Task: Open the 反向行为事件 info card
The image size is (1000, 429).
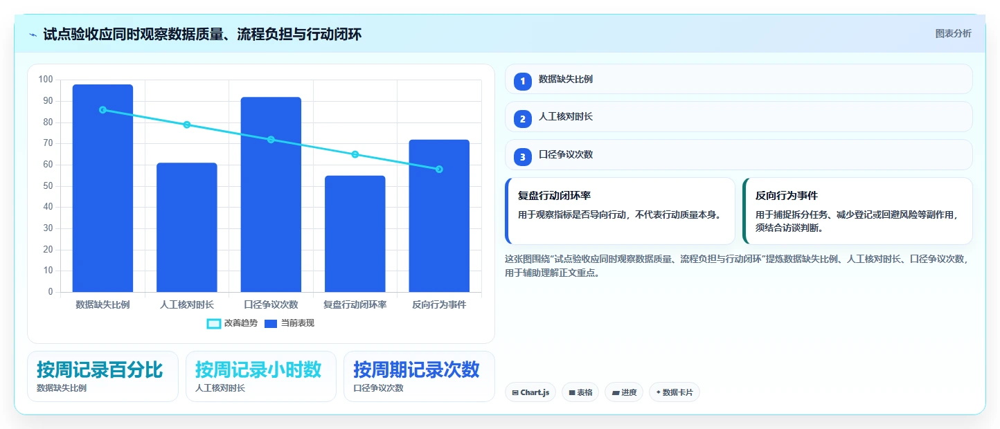Action: pyautogui.click(x=857, y=211)
